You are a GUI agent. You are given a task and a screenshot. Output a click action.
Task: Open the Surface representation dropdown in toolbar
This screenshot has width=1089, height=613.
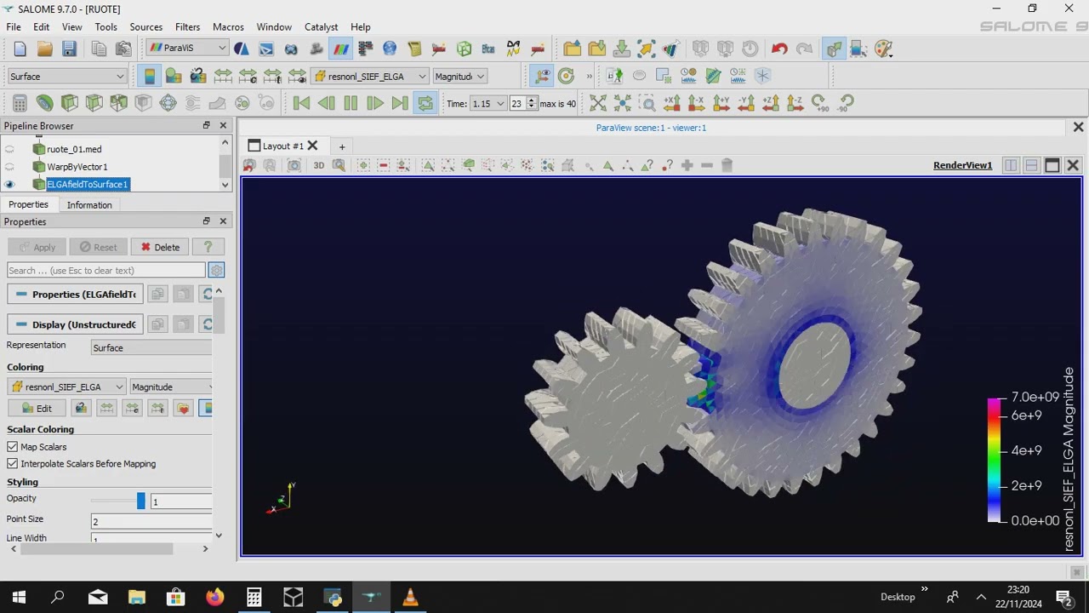66,76
